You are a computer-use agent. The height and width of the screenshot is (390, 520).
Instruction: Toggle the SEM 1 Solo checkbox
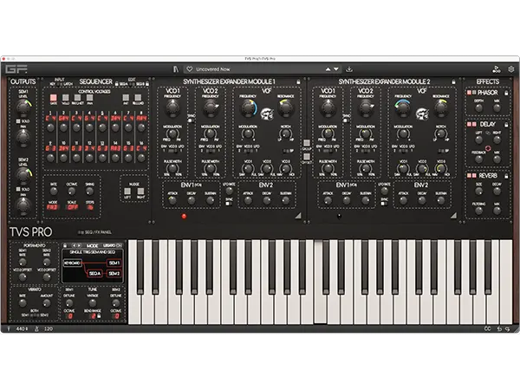point(18,121)
